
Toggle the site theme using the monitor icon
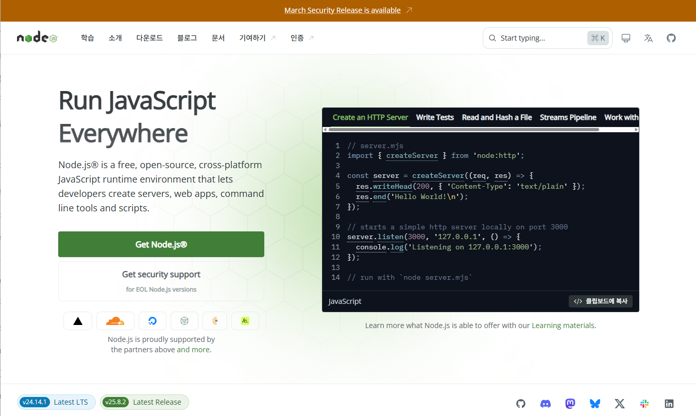[x=625, y=37]
